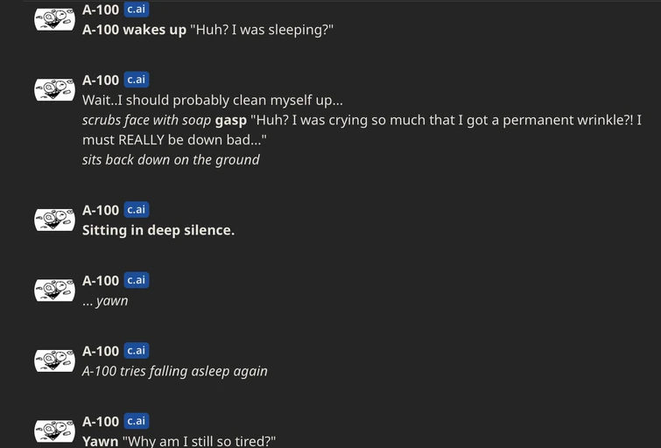661x448 pixels.
Task: Click A-100 username above "Sitting in deep silence"
Action: click(101, 210)
